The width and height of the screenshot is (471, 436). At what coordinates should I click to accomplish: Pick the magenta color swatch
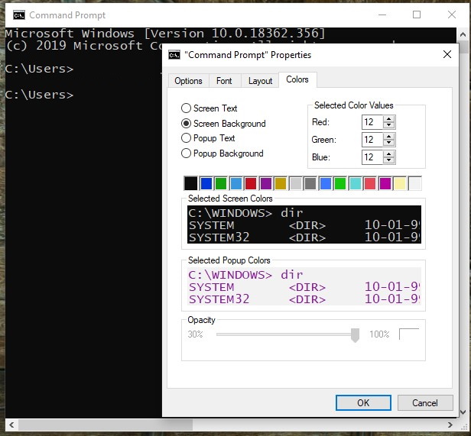385,184
